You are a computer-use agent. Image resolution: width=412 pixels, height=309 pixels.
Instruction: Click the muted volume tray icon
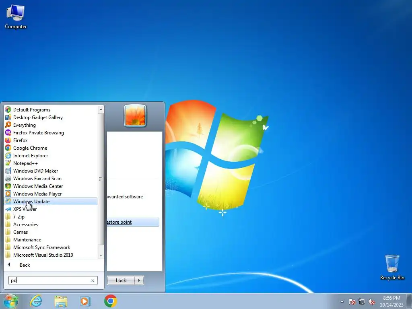coord(371,301)
